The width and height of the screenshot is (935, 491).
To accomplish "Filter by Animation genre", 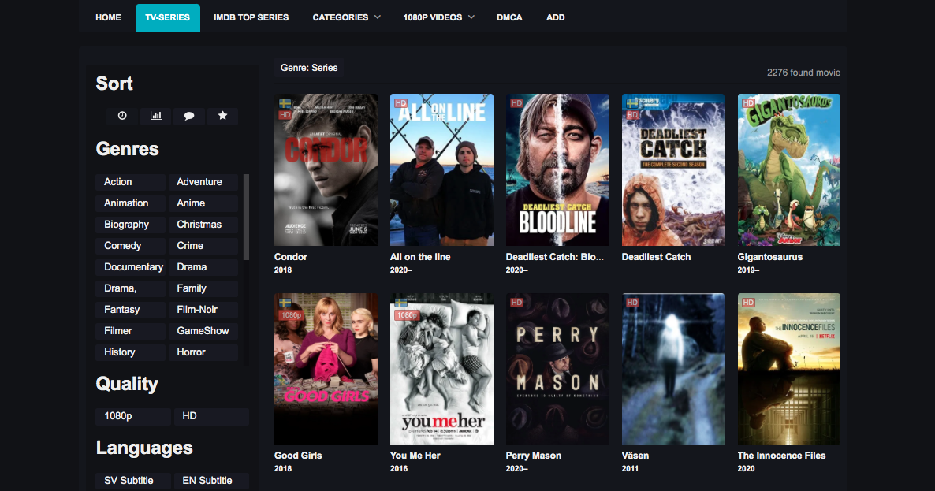I will [x=130, y=203].
